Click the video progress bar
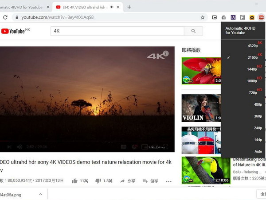266x200 pixels. pyautogui.click(x=87, y=141)
